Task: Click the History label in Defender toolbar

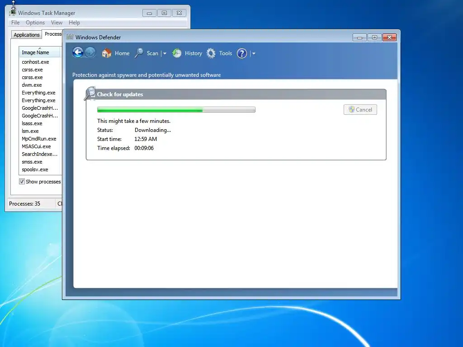Action: [194, 53]
